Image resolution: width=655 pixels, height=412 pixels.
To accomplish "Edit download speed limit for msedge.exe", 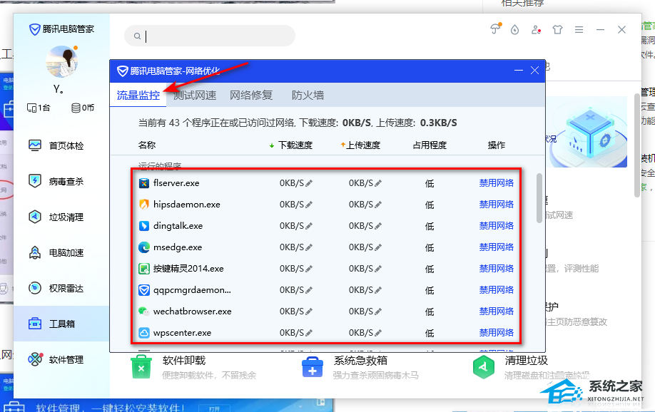I will tap(309, 247).
